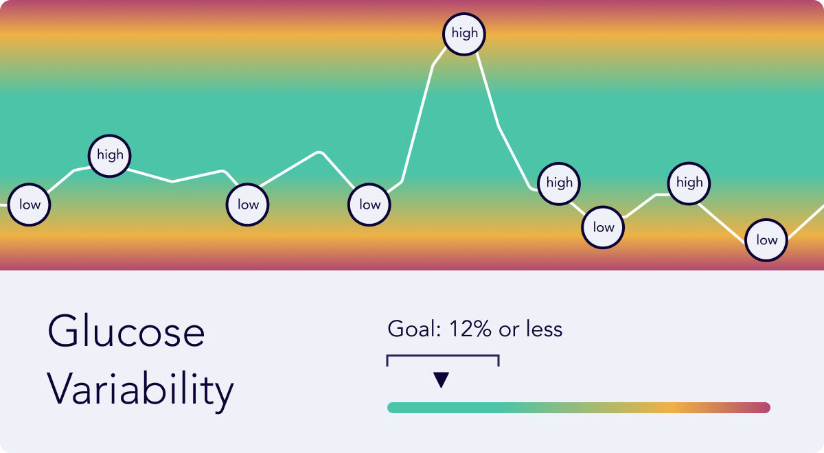Click the unlabeled line peak between middle low markers
Screen dimensions: 824x453
pyautogui.click(x=319, y=152)
